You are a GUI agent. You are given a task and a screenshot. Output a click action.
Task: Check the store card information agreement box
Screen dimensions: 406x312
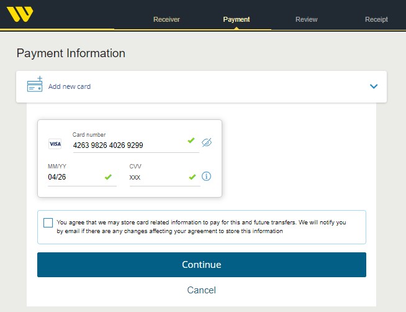[x=48, y=223]
